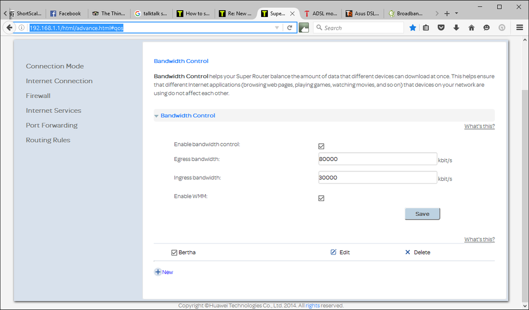Image resolution: width=529 pixels, height=310 pixels.
Task: Go to the browser home page
Action: click(471, 28)
